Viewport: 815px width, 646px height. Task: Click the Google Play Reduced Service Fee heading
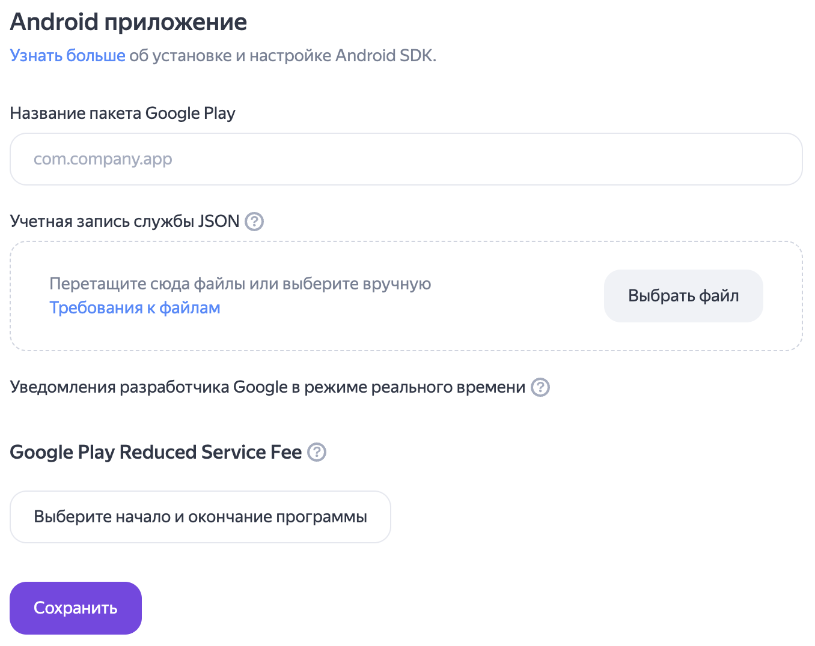(x=156, y=452)
